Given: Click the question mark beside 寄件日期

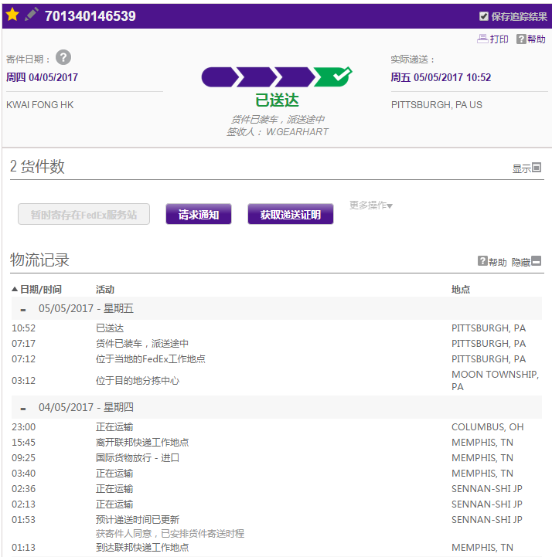Looking at the screenshot, I should point(63,57).
